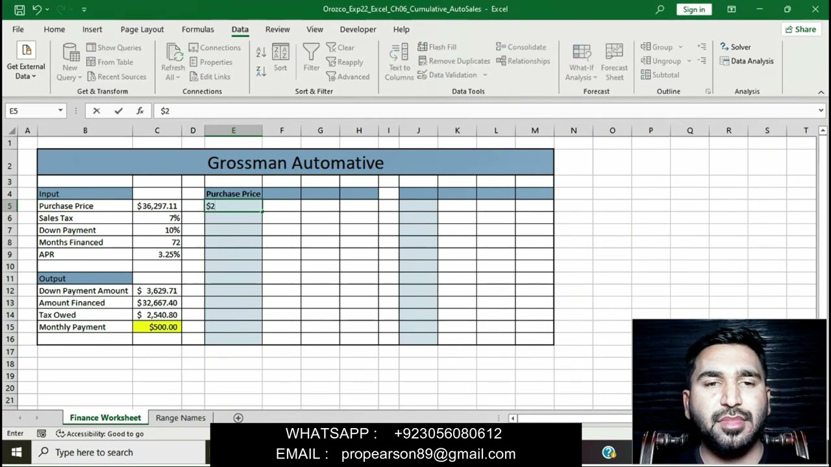Open the Review tab

(278, 29)
